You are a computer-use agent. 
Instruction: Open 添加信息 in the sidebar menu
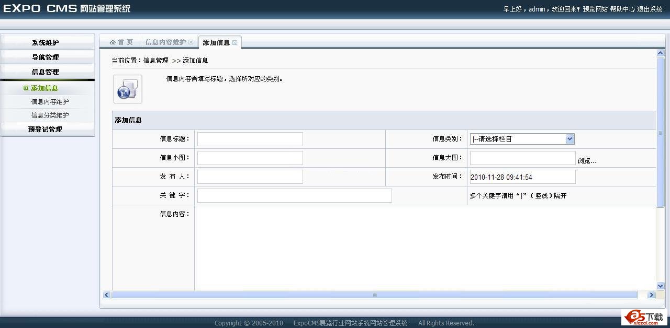coord(44,88)
